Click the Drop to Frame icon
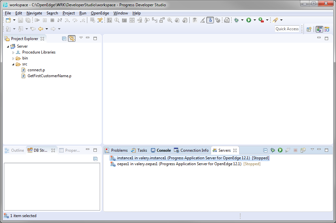The width and height of the screenshot is (336, 223). [x=92, y=20]
